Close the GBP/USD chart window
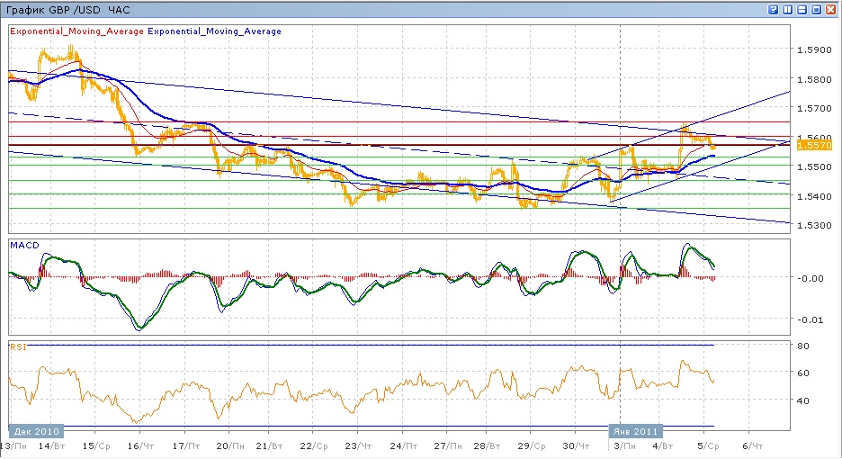Image resolution: width=842 pixels, height=459 pixels. tap(830, 10)
